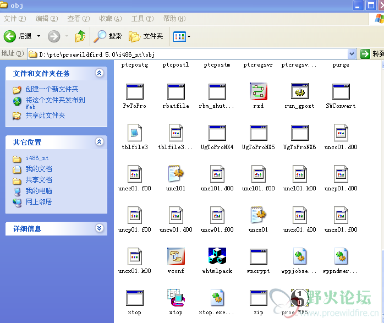Click the green Go arrow button
Viewport: 384px width, 323px height.
coord(365,54)
